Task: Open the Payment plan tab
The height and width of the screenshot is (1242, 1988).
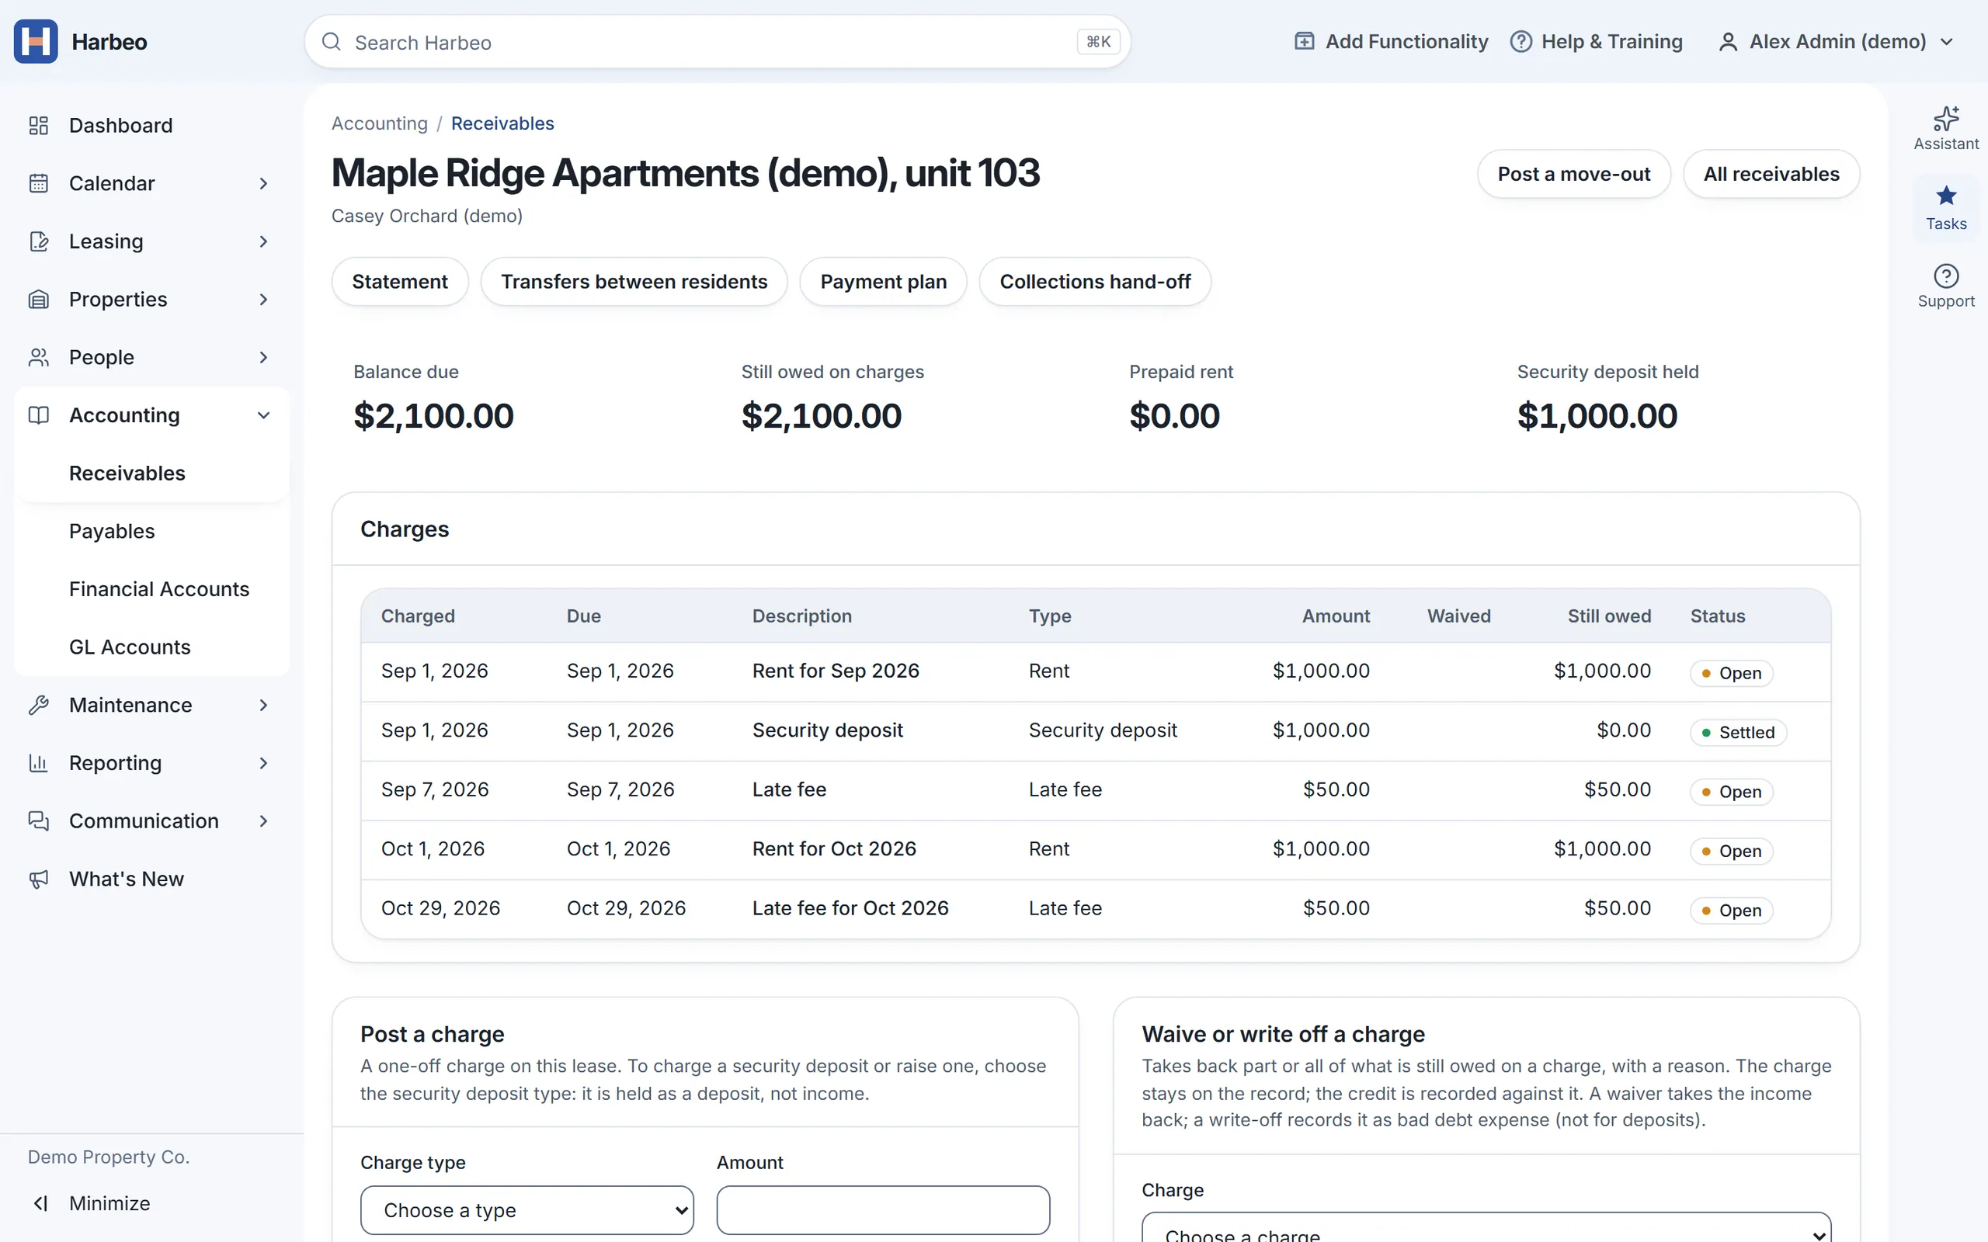Action: (883, 282)
